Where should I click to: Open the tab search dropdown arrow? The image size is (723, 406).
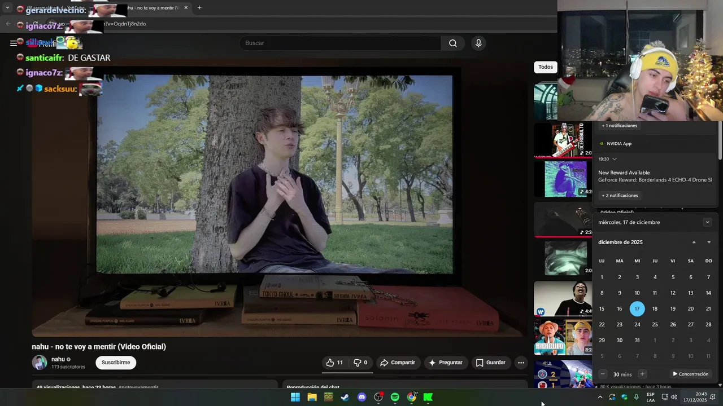[7, 8]
